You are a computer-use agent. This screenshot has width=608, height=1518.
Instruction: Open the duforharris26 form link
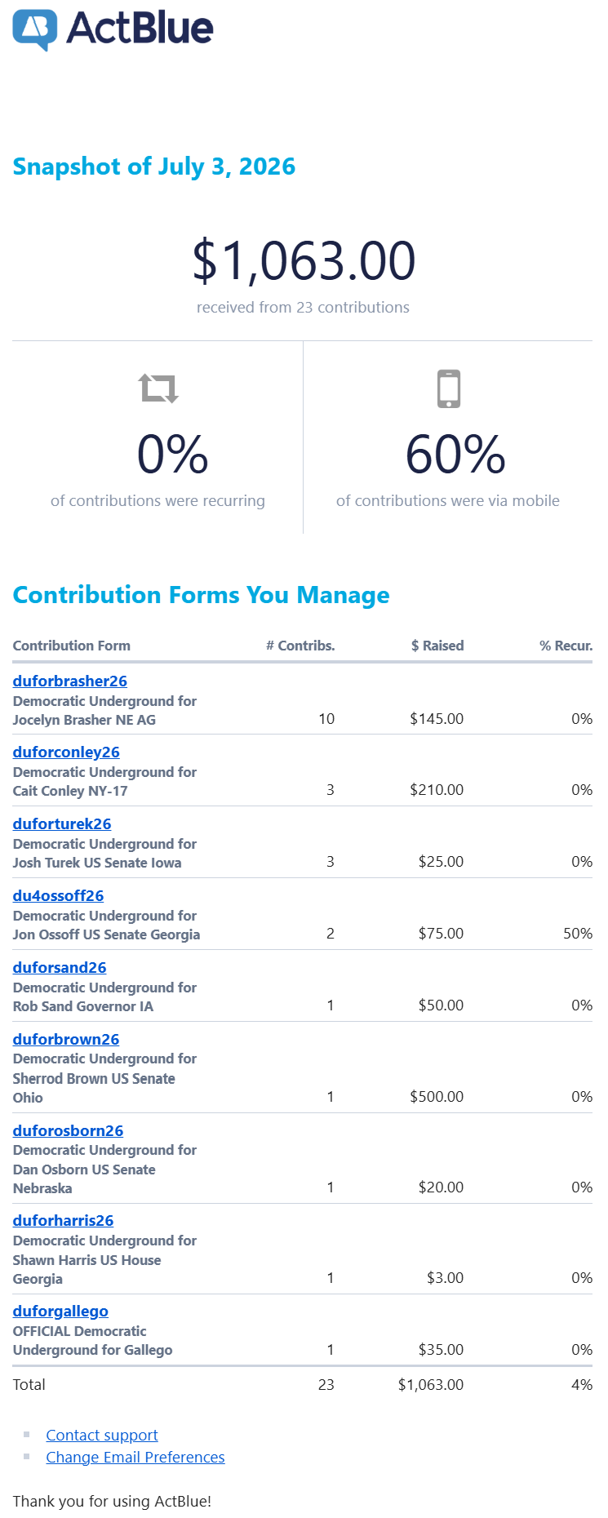64,1220
